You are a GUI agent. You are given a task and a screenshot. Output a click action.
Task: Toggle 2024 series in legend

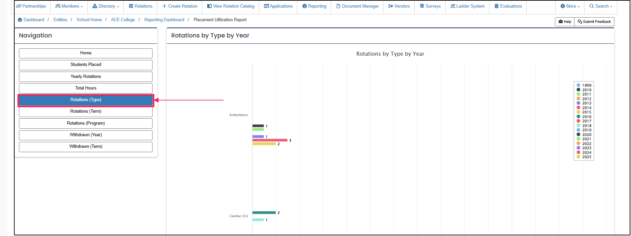pyautogui.click(x=584, y=152)
